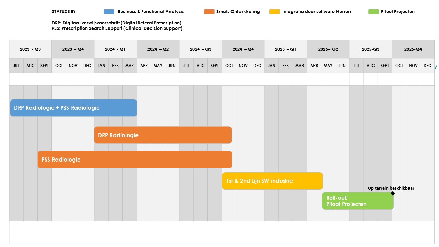The image size is (439, 247).
Task: Select the orange DRP Radiologie bar
Action: 163,135
